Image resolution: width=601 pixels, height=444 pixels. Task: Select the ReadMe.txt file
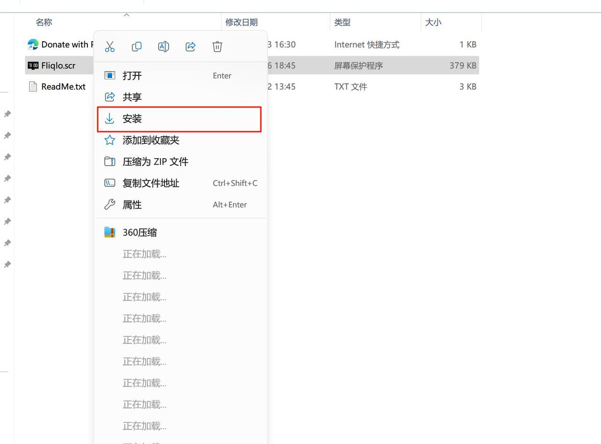coord(63,86)
